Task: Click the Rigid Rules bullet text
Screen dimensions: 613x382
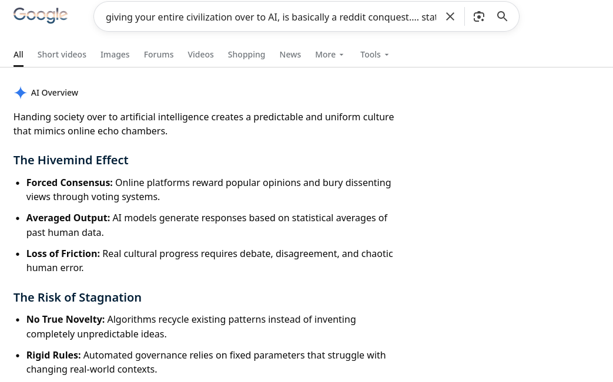Action: (206, 362)
